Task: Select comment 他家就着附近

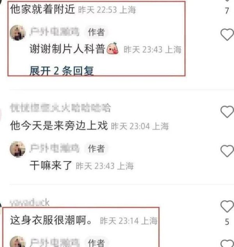Action: coord(43,9)
